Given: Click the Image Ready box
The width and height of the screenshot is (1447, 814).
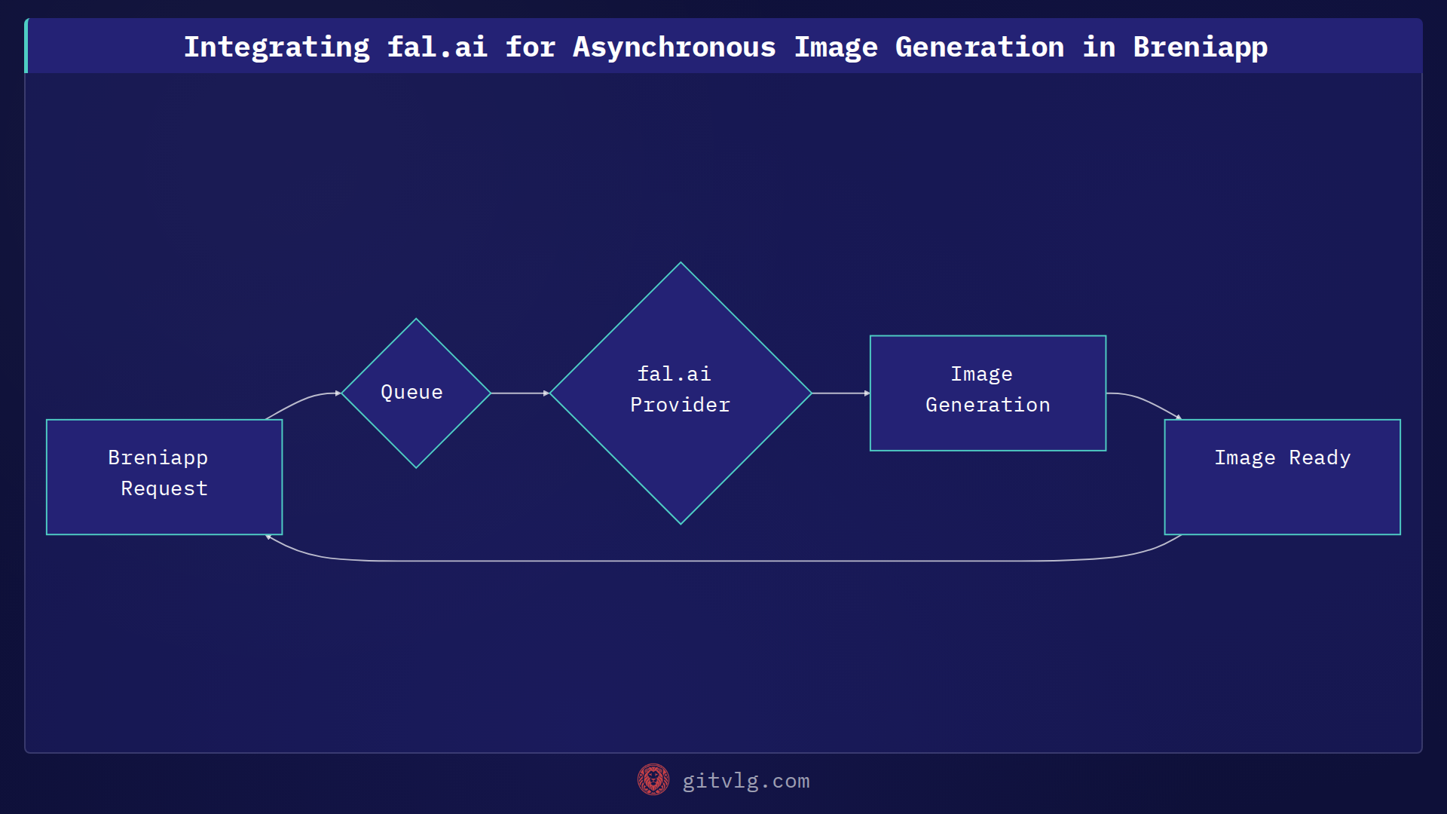Looking at the screenshot, I should point(1283,477).
